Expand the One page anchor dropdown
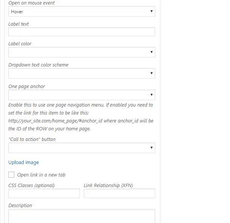Image resolution: width=230 pixels, height=223 pixels. tap(81, 95)
